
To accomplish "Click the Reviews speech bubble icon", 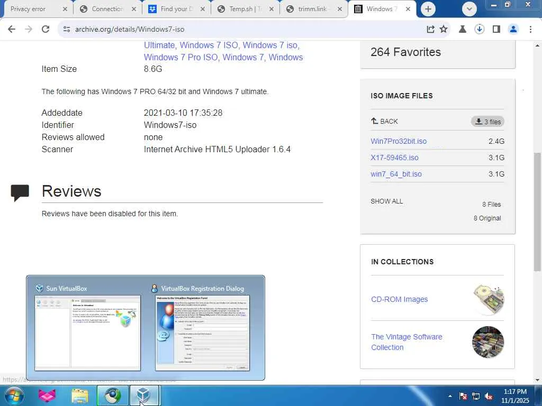I will pos(20,192).
